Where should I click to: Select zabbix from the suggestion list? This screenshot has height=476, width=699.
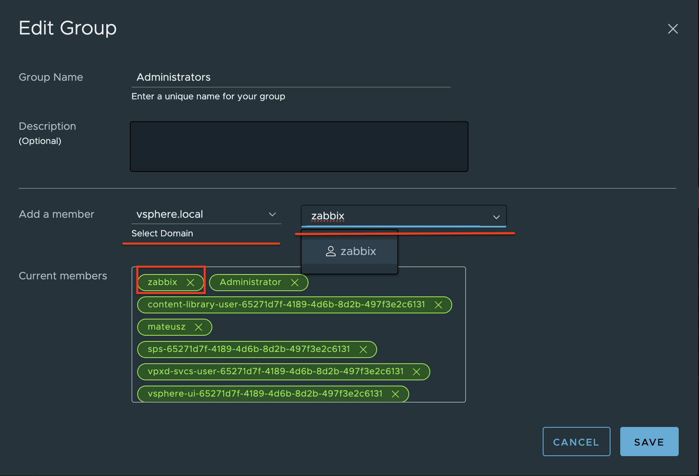tap(358, 251)
